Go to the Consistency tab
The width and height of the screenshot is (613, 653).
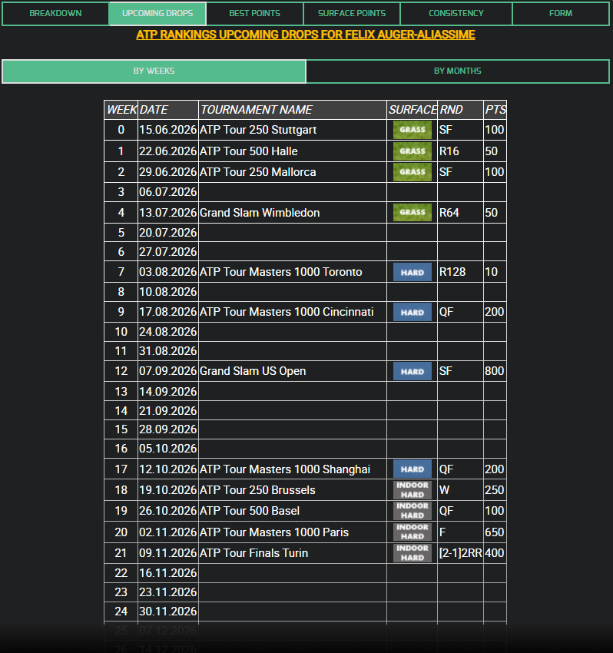pyautogui.click(x=456, y=13)
